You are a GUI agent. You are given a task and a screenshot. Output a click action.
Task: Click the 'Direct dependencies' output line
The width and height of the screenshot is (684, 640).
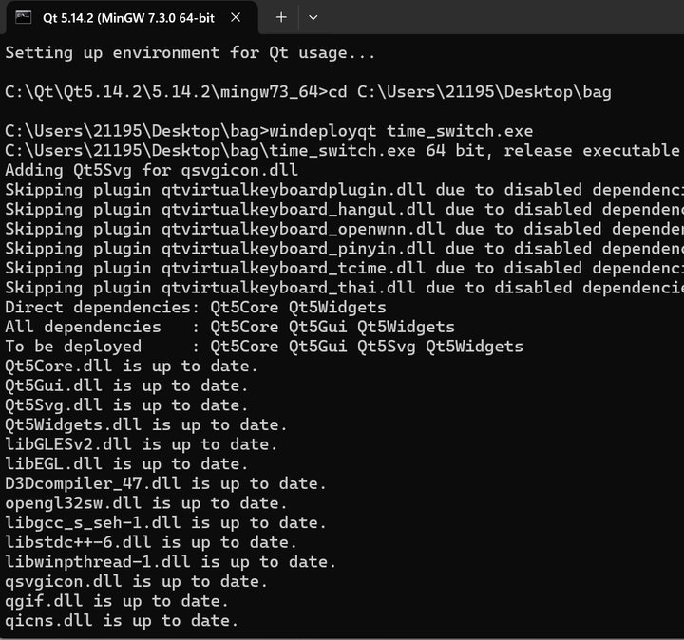click(195, 307)
